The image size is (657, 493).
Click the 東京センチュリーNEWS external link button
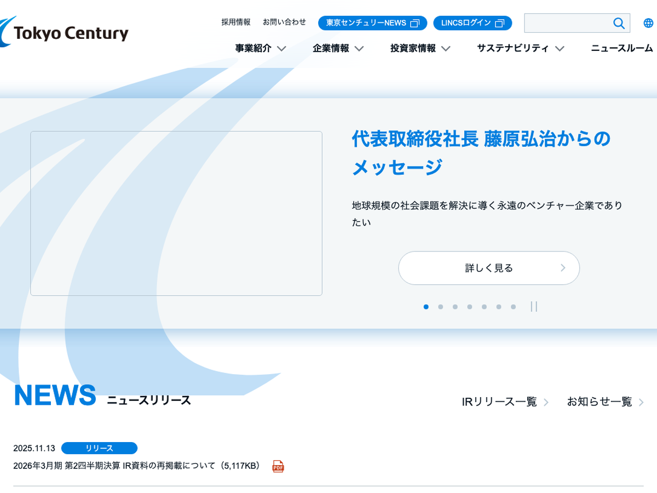[x=372, y=23]
